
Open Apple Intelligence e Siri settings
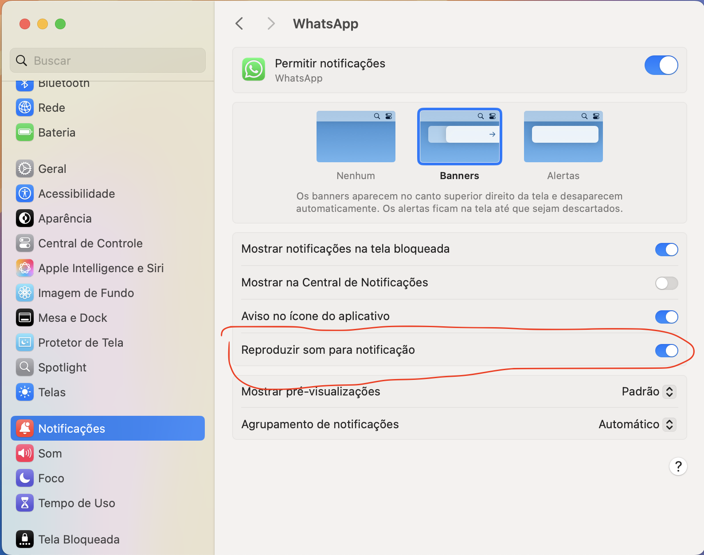pyautogui.click(x=108, y=268)
